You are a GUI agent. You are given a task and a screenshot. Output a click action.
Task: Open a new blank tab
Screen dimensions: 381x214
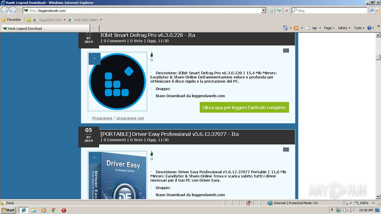click(x=95, y=29)
